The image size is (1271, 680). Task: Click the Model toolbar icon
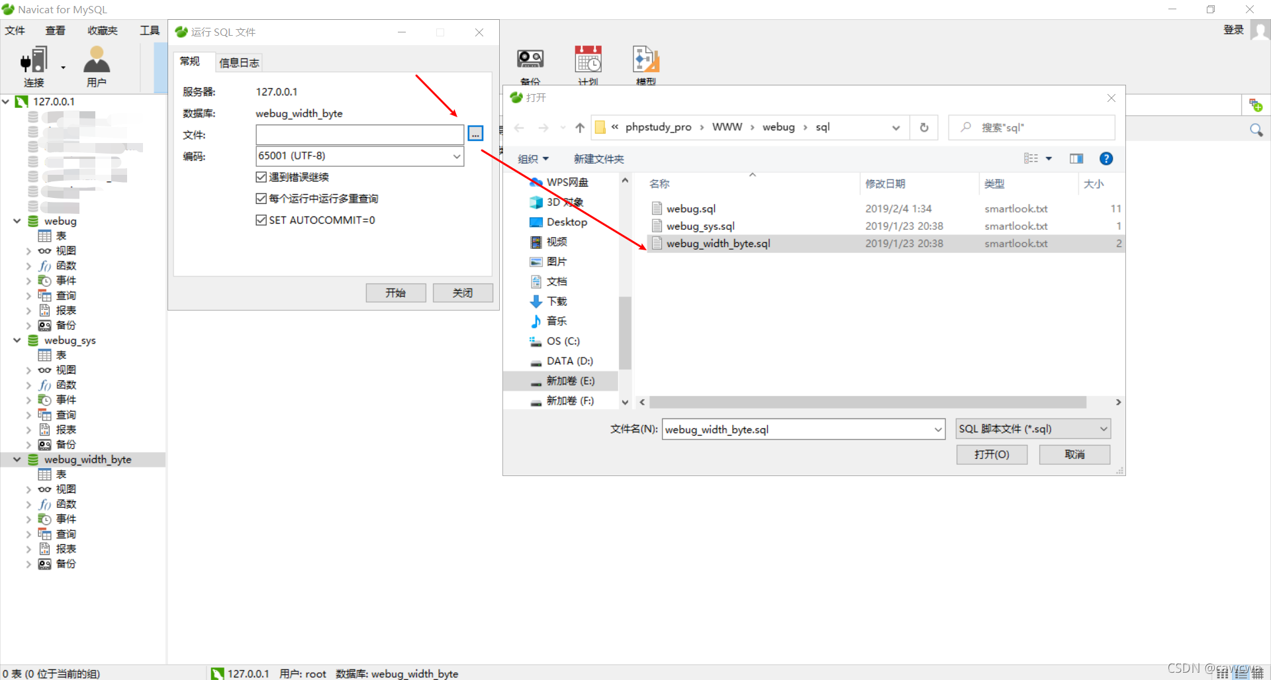(645, 66)
